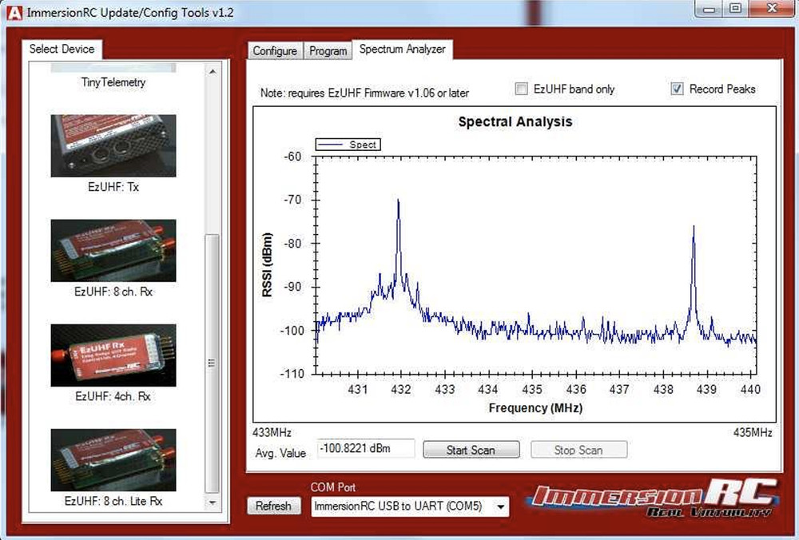Image resolution: width=799 pixels, height=540 pixels.
Task: Click the Spect legend on the chart
Action: (348, 145)
